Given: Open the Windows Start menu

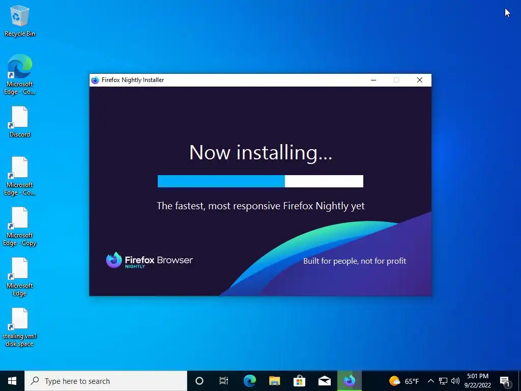Looking at the screenshot, I should (x=12, y=381).
